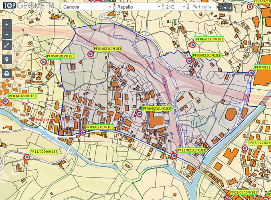This screenshot has height=200, width=271.
Task: Click the PF09/021C/H183 survey point marker
Action: click(83, 132)
